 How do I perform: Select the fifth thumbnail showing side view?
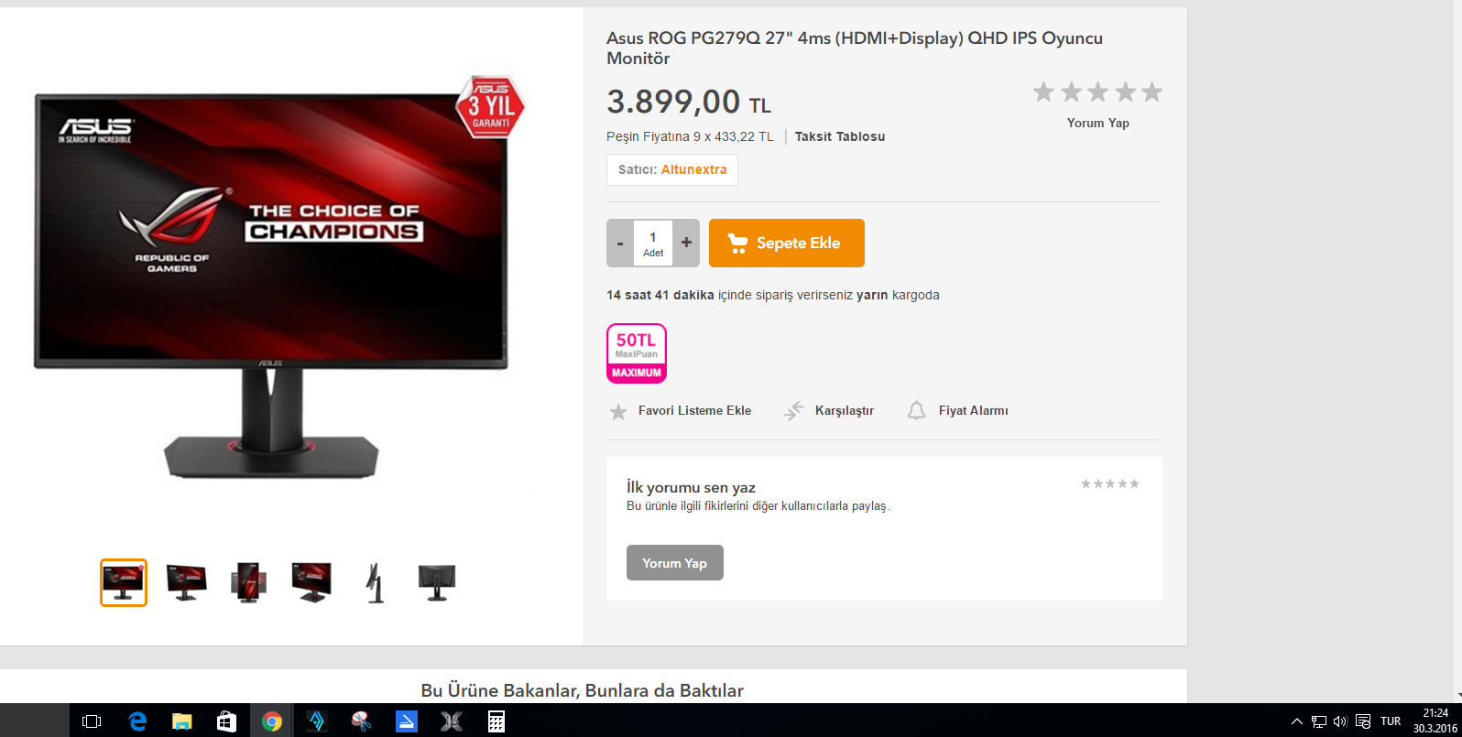(x=374, y=582)
